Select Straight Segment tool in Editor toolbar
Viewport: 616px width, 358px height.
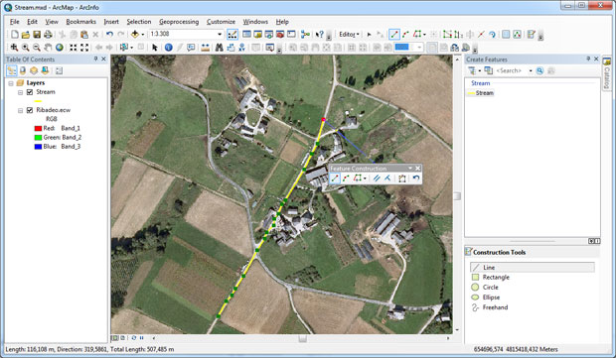(x=394, y=35)
